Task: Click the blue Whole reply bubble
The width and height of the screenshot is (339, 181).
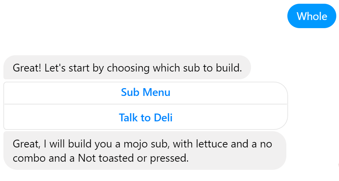Action: tap(311, 16)
